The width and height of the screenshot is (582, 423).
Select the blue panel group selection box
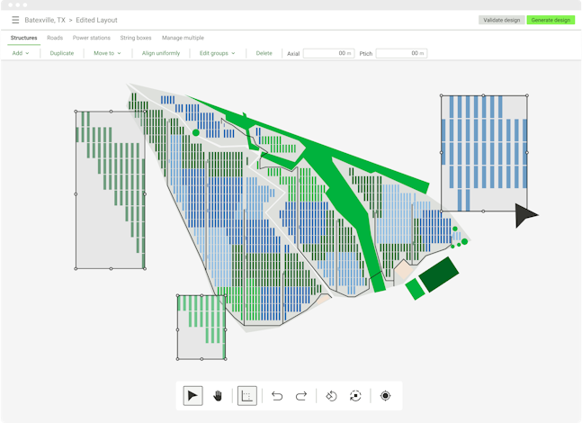[484, 153]
